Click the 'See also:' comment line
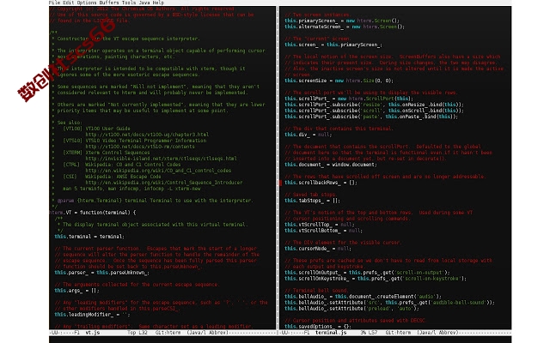Viewport: 550px width, 343px height. [x=70, y=123]
